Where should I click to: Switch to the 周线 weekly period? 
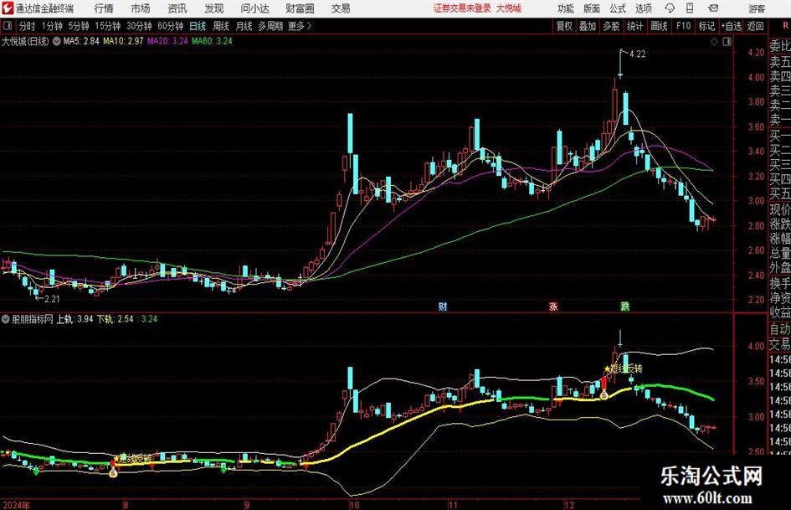point(221,26)
